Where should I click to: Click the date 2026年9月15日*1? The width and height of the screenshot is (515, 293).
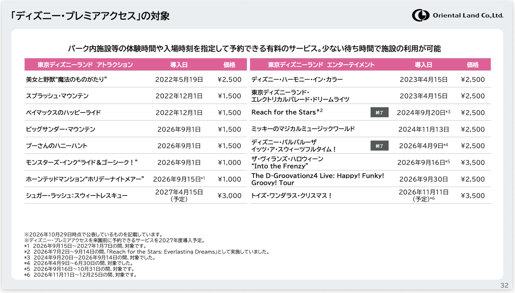(179, 179)
